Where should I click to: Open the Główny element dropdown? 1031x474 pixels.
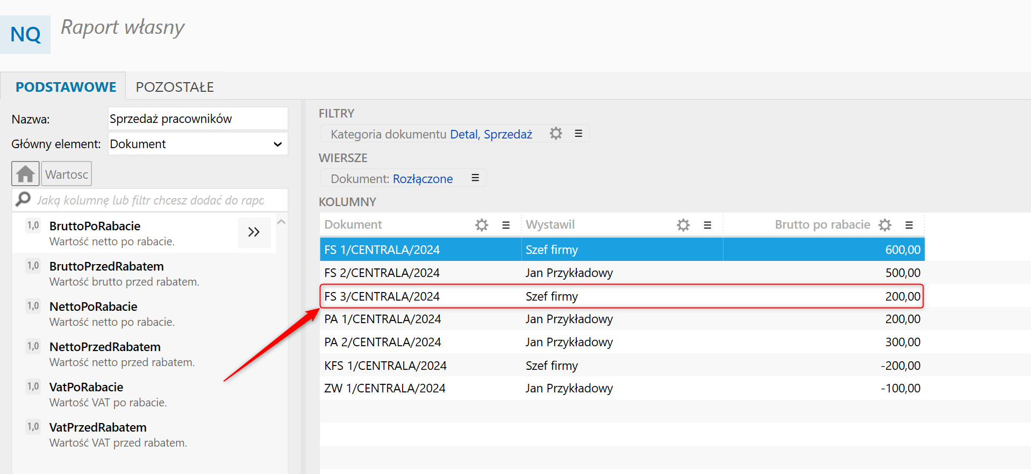coord(198,144)
